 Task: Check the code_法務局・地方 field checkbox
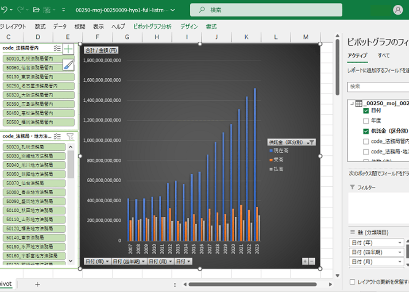366,152
